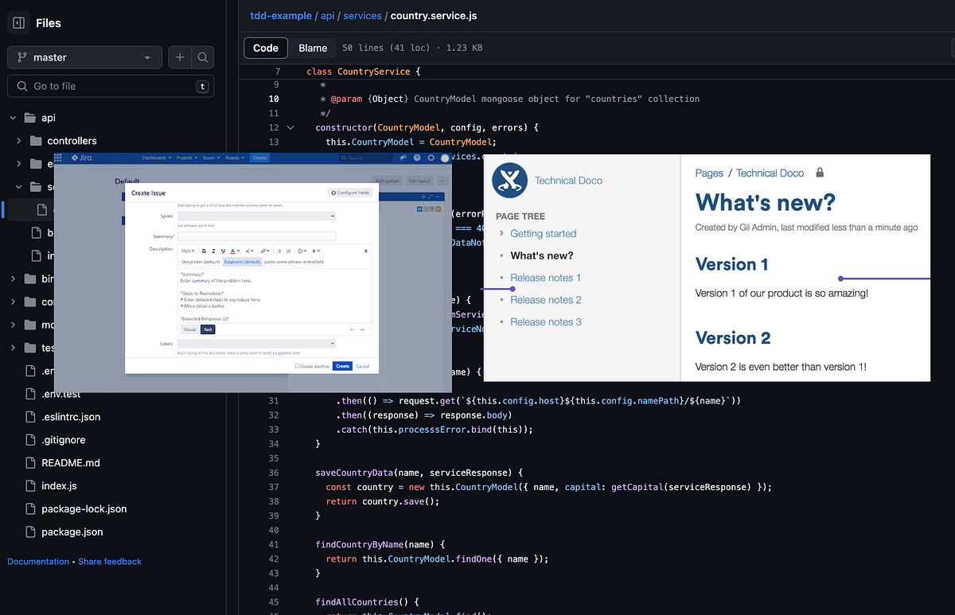The height and width of the screenshot is (615, 955).
Task: Click the Create button to submit the issue
Action: point(341,366)
